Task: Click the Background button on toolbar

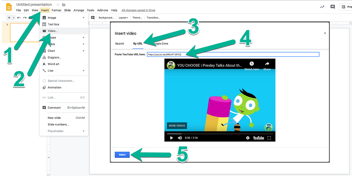Action: (x=106, y=18)
